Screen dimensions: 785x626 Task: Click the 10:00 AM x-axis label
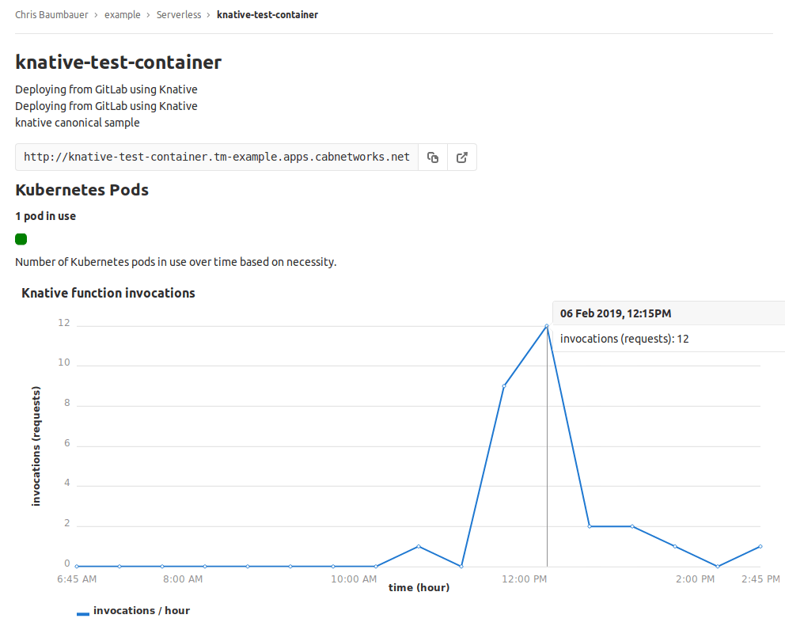coord(354,579)
